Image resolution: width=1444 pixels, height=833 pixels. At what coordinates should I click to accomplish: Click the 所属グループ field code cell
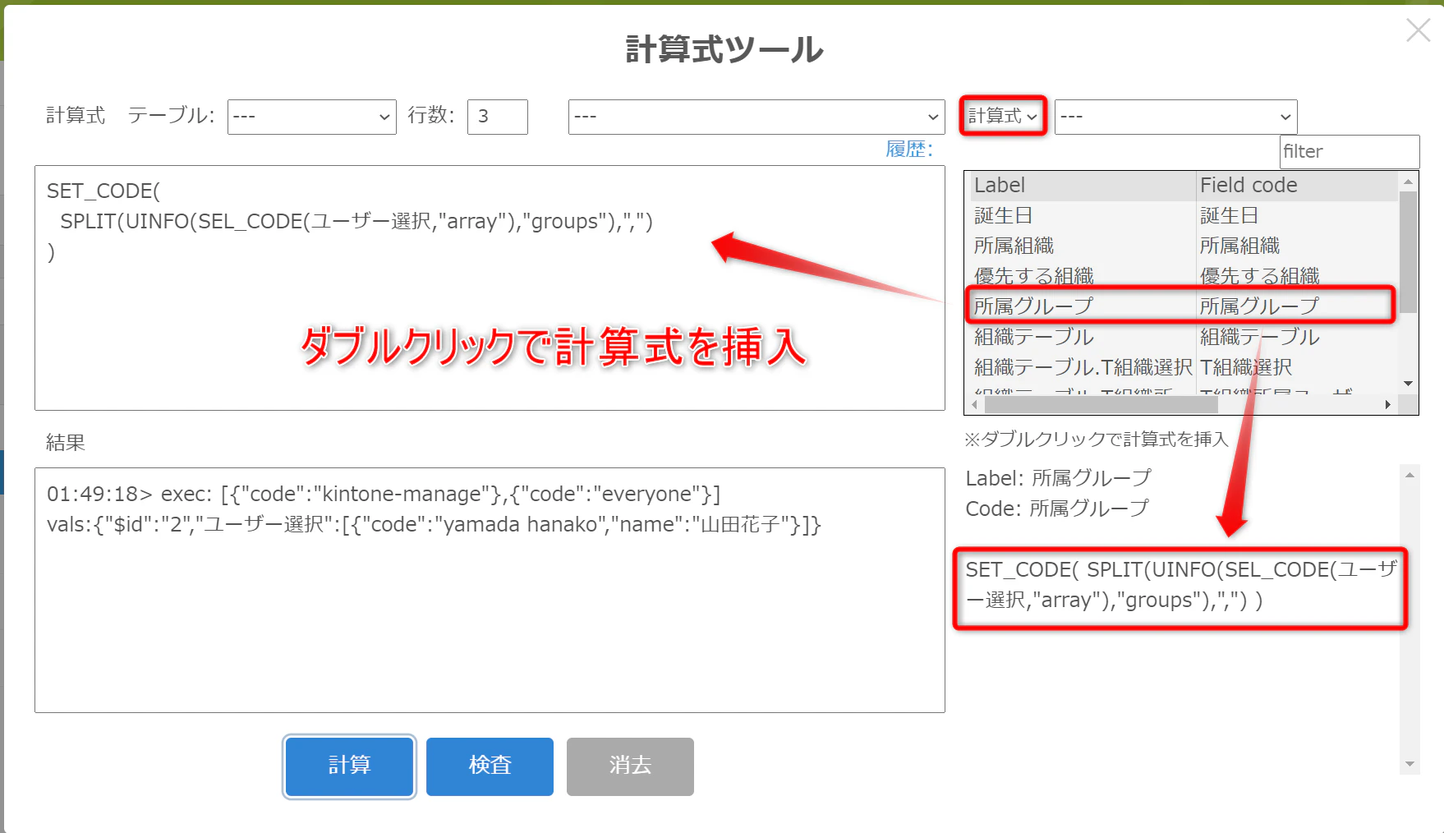1297,306
